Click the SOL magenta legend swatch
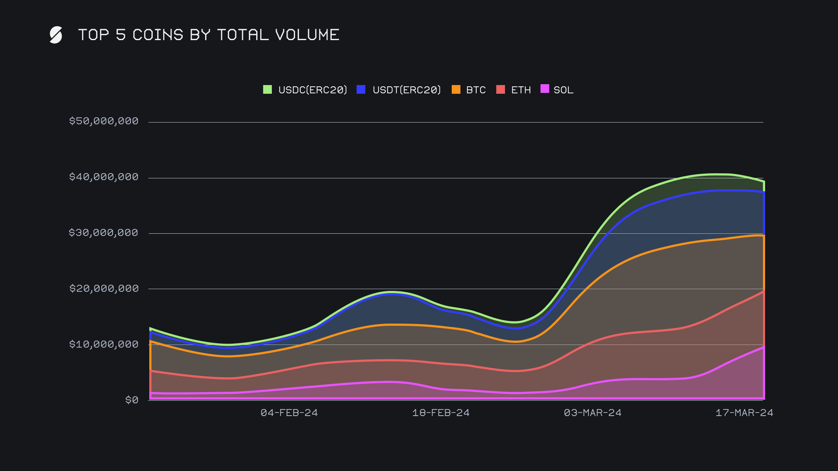Screen dimensions: 838x471 [x=545, y=89]
